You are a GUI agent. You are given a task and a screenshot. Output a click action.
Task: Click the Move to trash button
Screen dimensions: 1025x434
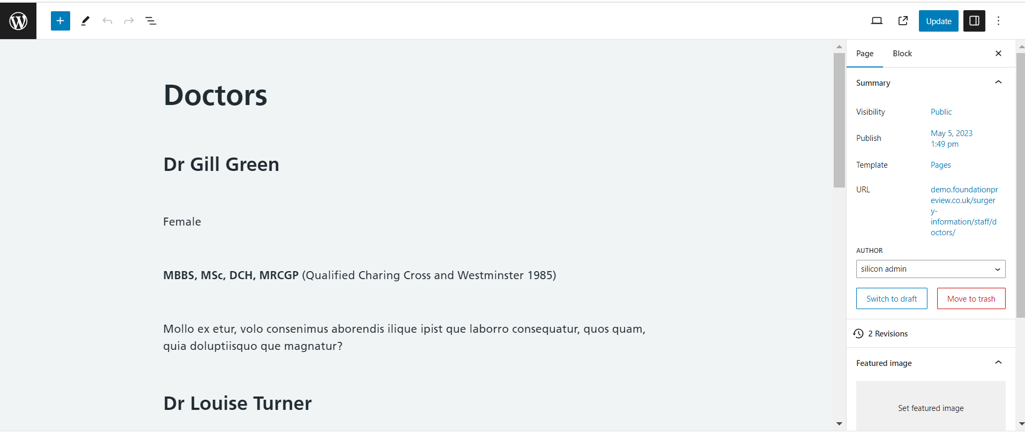tap(971, 298)
